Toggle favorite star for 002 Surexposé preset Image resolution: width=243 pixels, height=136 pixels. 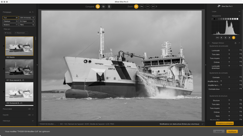(4, 92)
